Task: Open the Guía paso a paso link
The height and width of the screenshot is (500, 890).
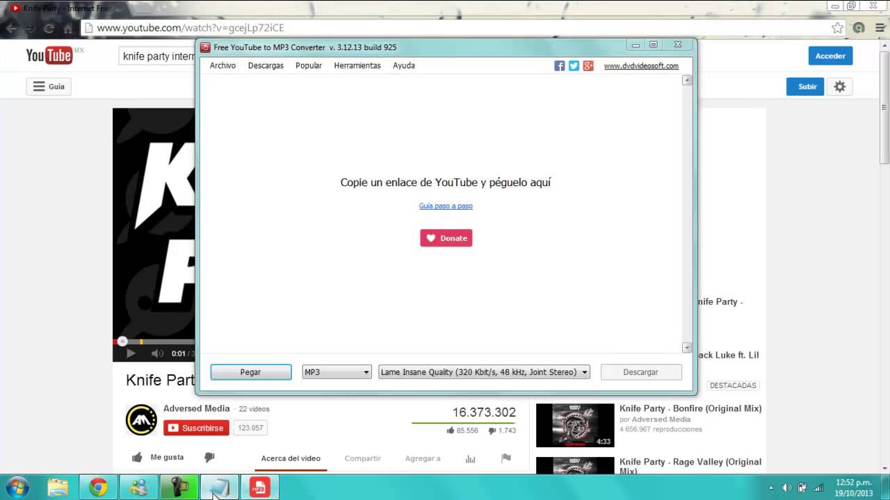Action: (x=446, y=206)
